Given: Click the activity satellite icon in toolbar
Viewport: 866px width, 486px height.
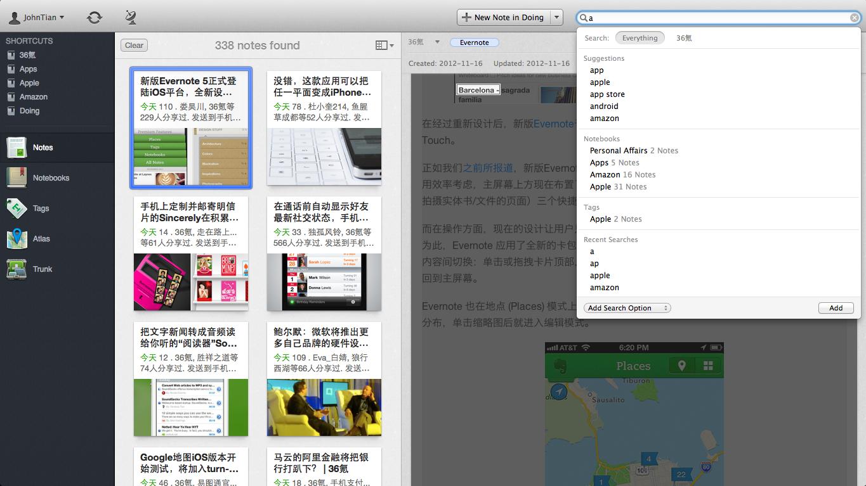Looking at the screenshot, I should [x=131, y=18].
